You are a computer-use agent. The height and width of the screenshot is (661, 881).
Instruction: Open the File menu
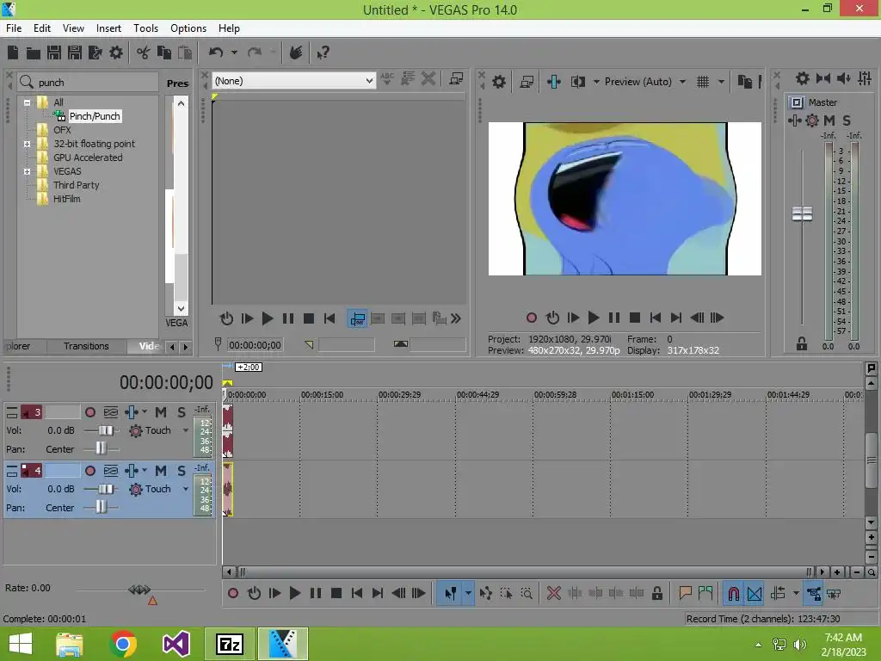pos(14,28)
